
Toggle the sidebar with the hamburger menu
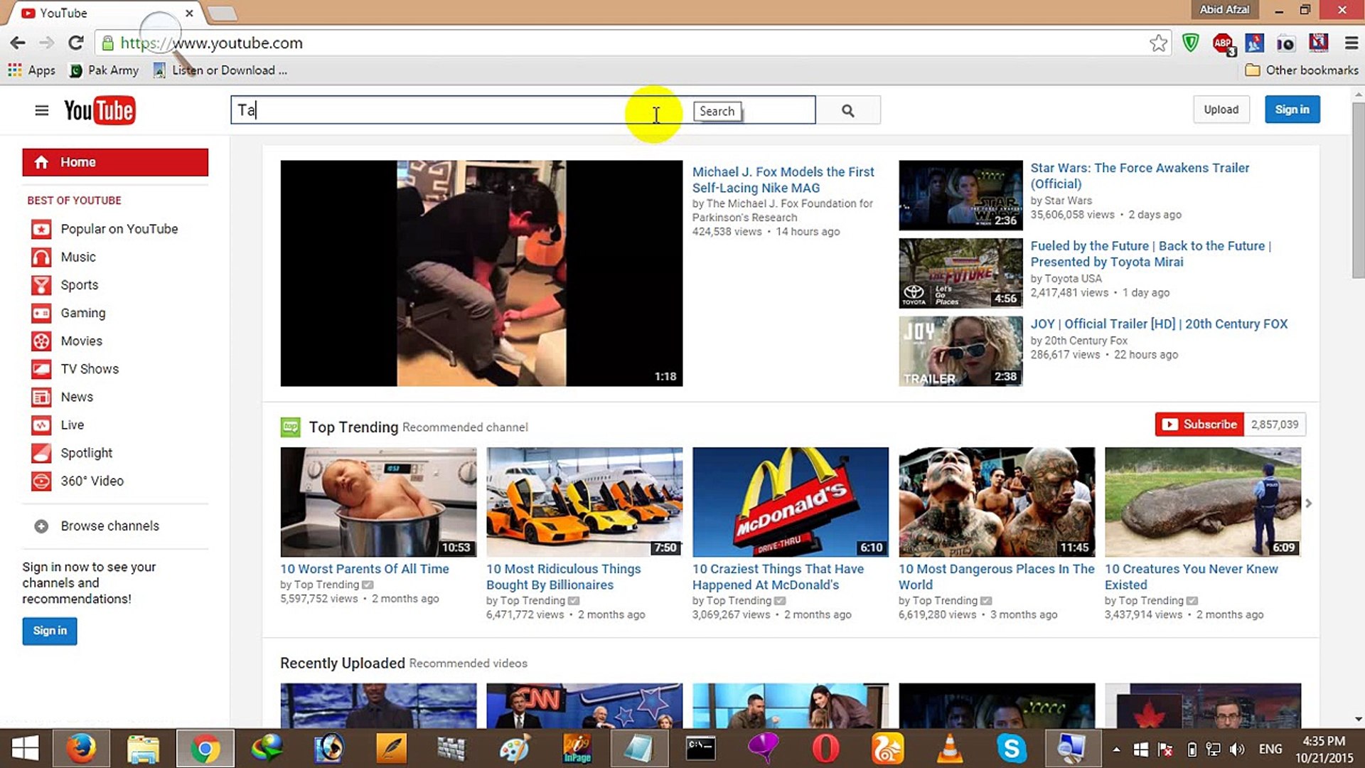41,110
